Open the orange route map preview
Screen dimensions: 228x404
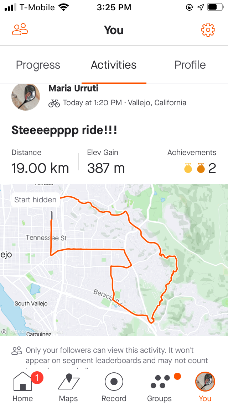click(114, 260)
